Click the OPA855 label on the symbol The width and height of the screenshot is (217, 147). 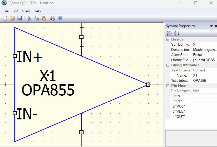coord(48,90)
